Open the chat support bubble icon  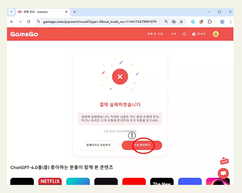pos(223,173)
